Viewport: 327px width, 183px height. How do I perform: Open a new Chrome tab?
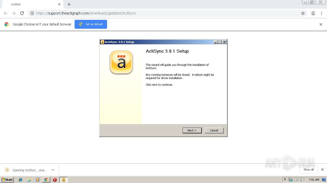pos(69,4)
